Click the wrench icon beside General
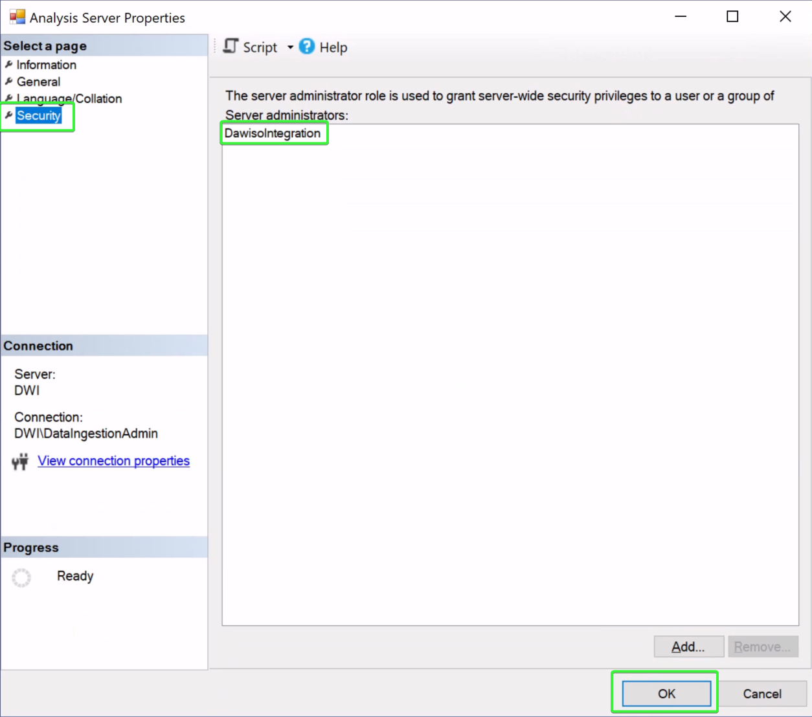The width and height of the screenshot is (812, 717). coord(9,82)
